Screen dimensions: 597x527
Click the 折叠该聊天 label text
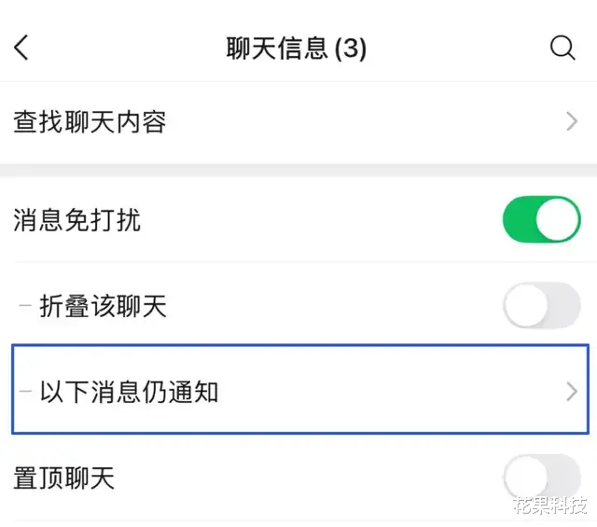pyautogui.click(x=103, y=306)
